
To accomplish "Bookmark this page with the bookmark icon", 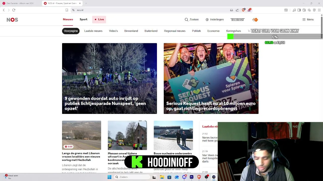I will pos(67,10).
